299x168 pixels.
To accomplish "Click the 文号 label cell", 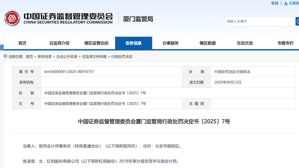I will pos(26,103).
